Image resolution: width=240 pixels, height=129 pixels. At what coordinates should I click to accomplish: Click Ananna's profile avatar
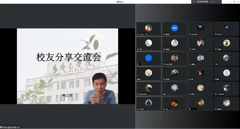pos(148,28)
